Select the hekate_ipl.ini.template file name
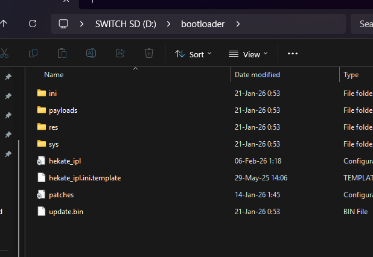373x257 pixels. tap(84, 178)
